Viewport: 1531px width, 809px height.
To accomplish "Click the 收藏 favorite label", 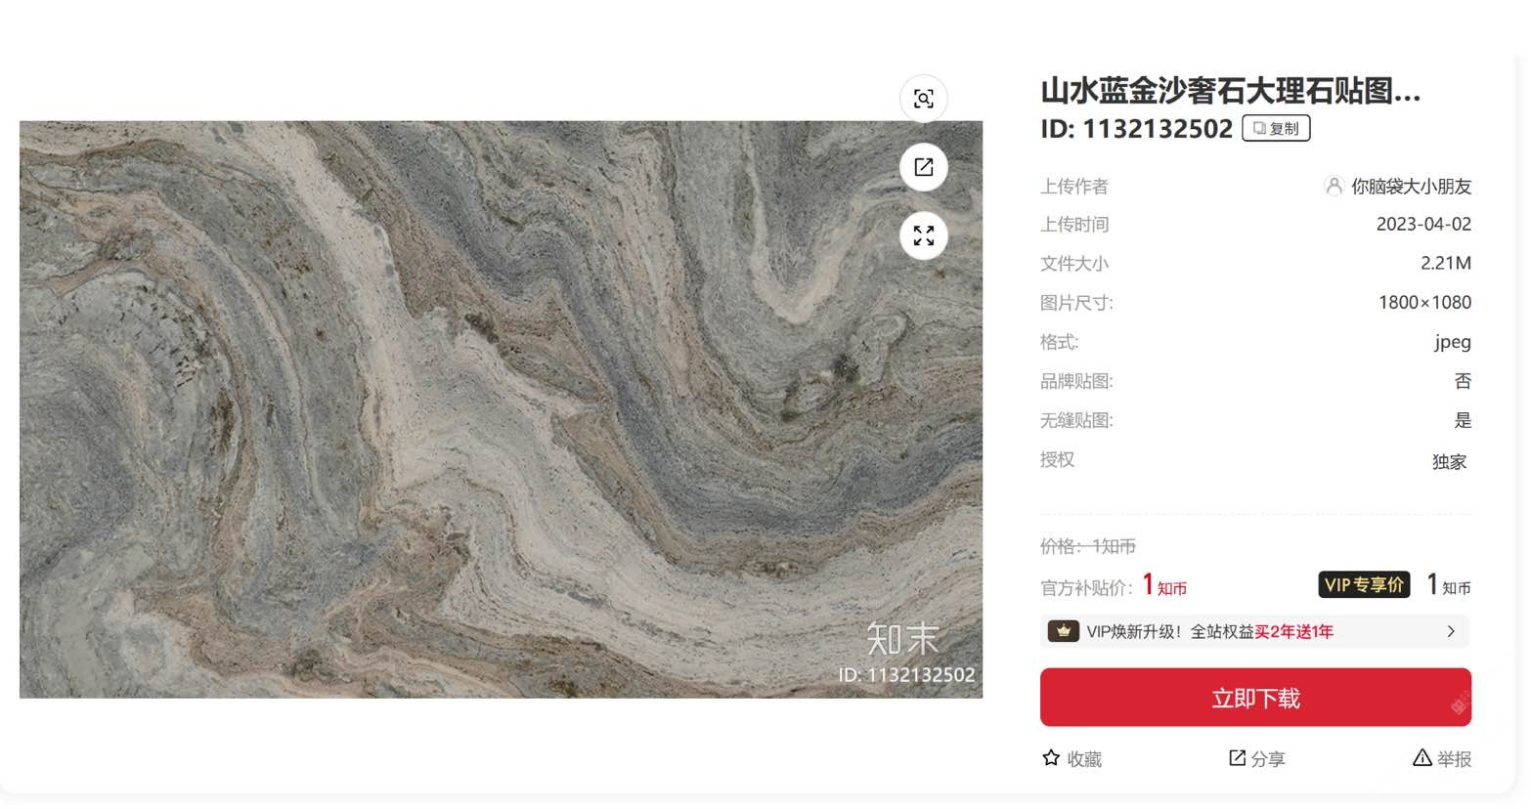I will (x=1084, y=759).
